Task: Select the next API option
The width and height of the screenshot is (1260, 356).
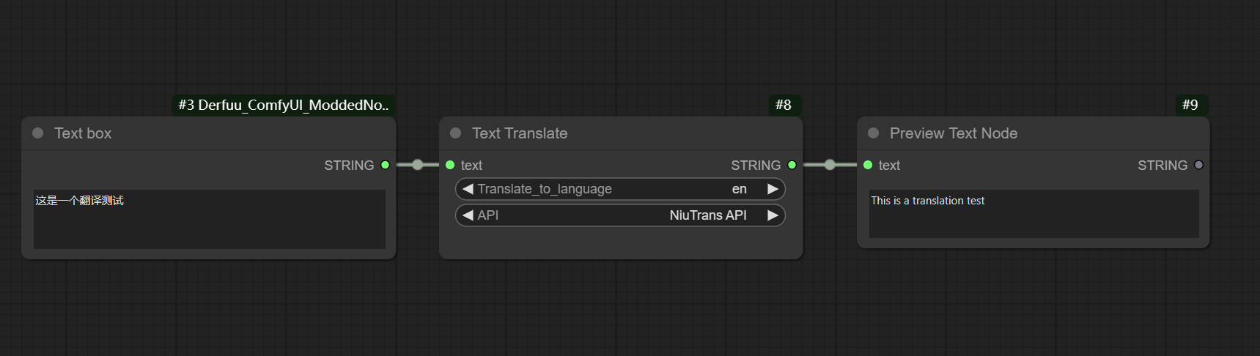Action: (773, 215)
